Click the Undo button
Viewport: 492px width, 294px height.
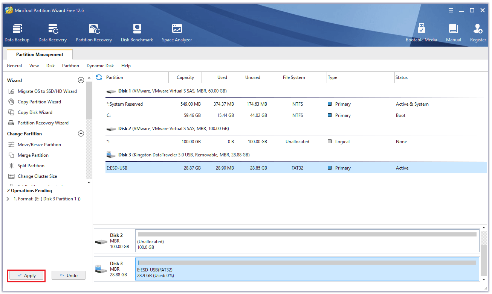(69, 276)
